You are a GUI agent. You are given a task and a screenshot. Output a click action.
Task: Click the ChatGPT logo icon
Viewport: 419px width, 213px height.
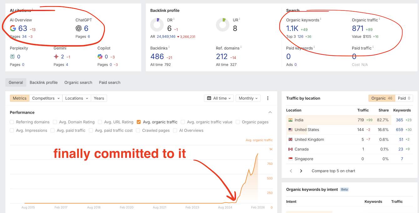click(x=79, y=28)
